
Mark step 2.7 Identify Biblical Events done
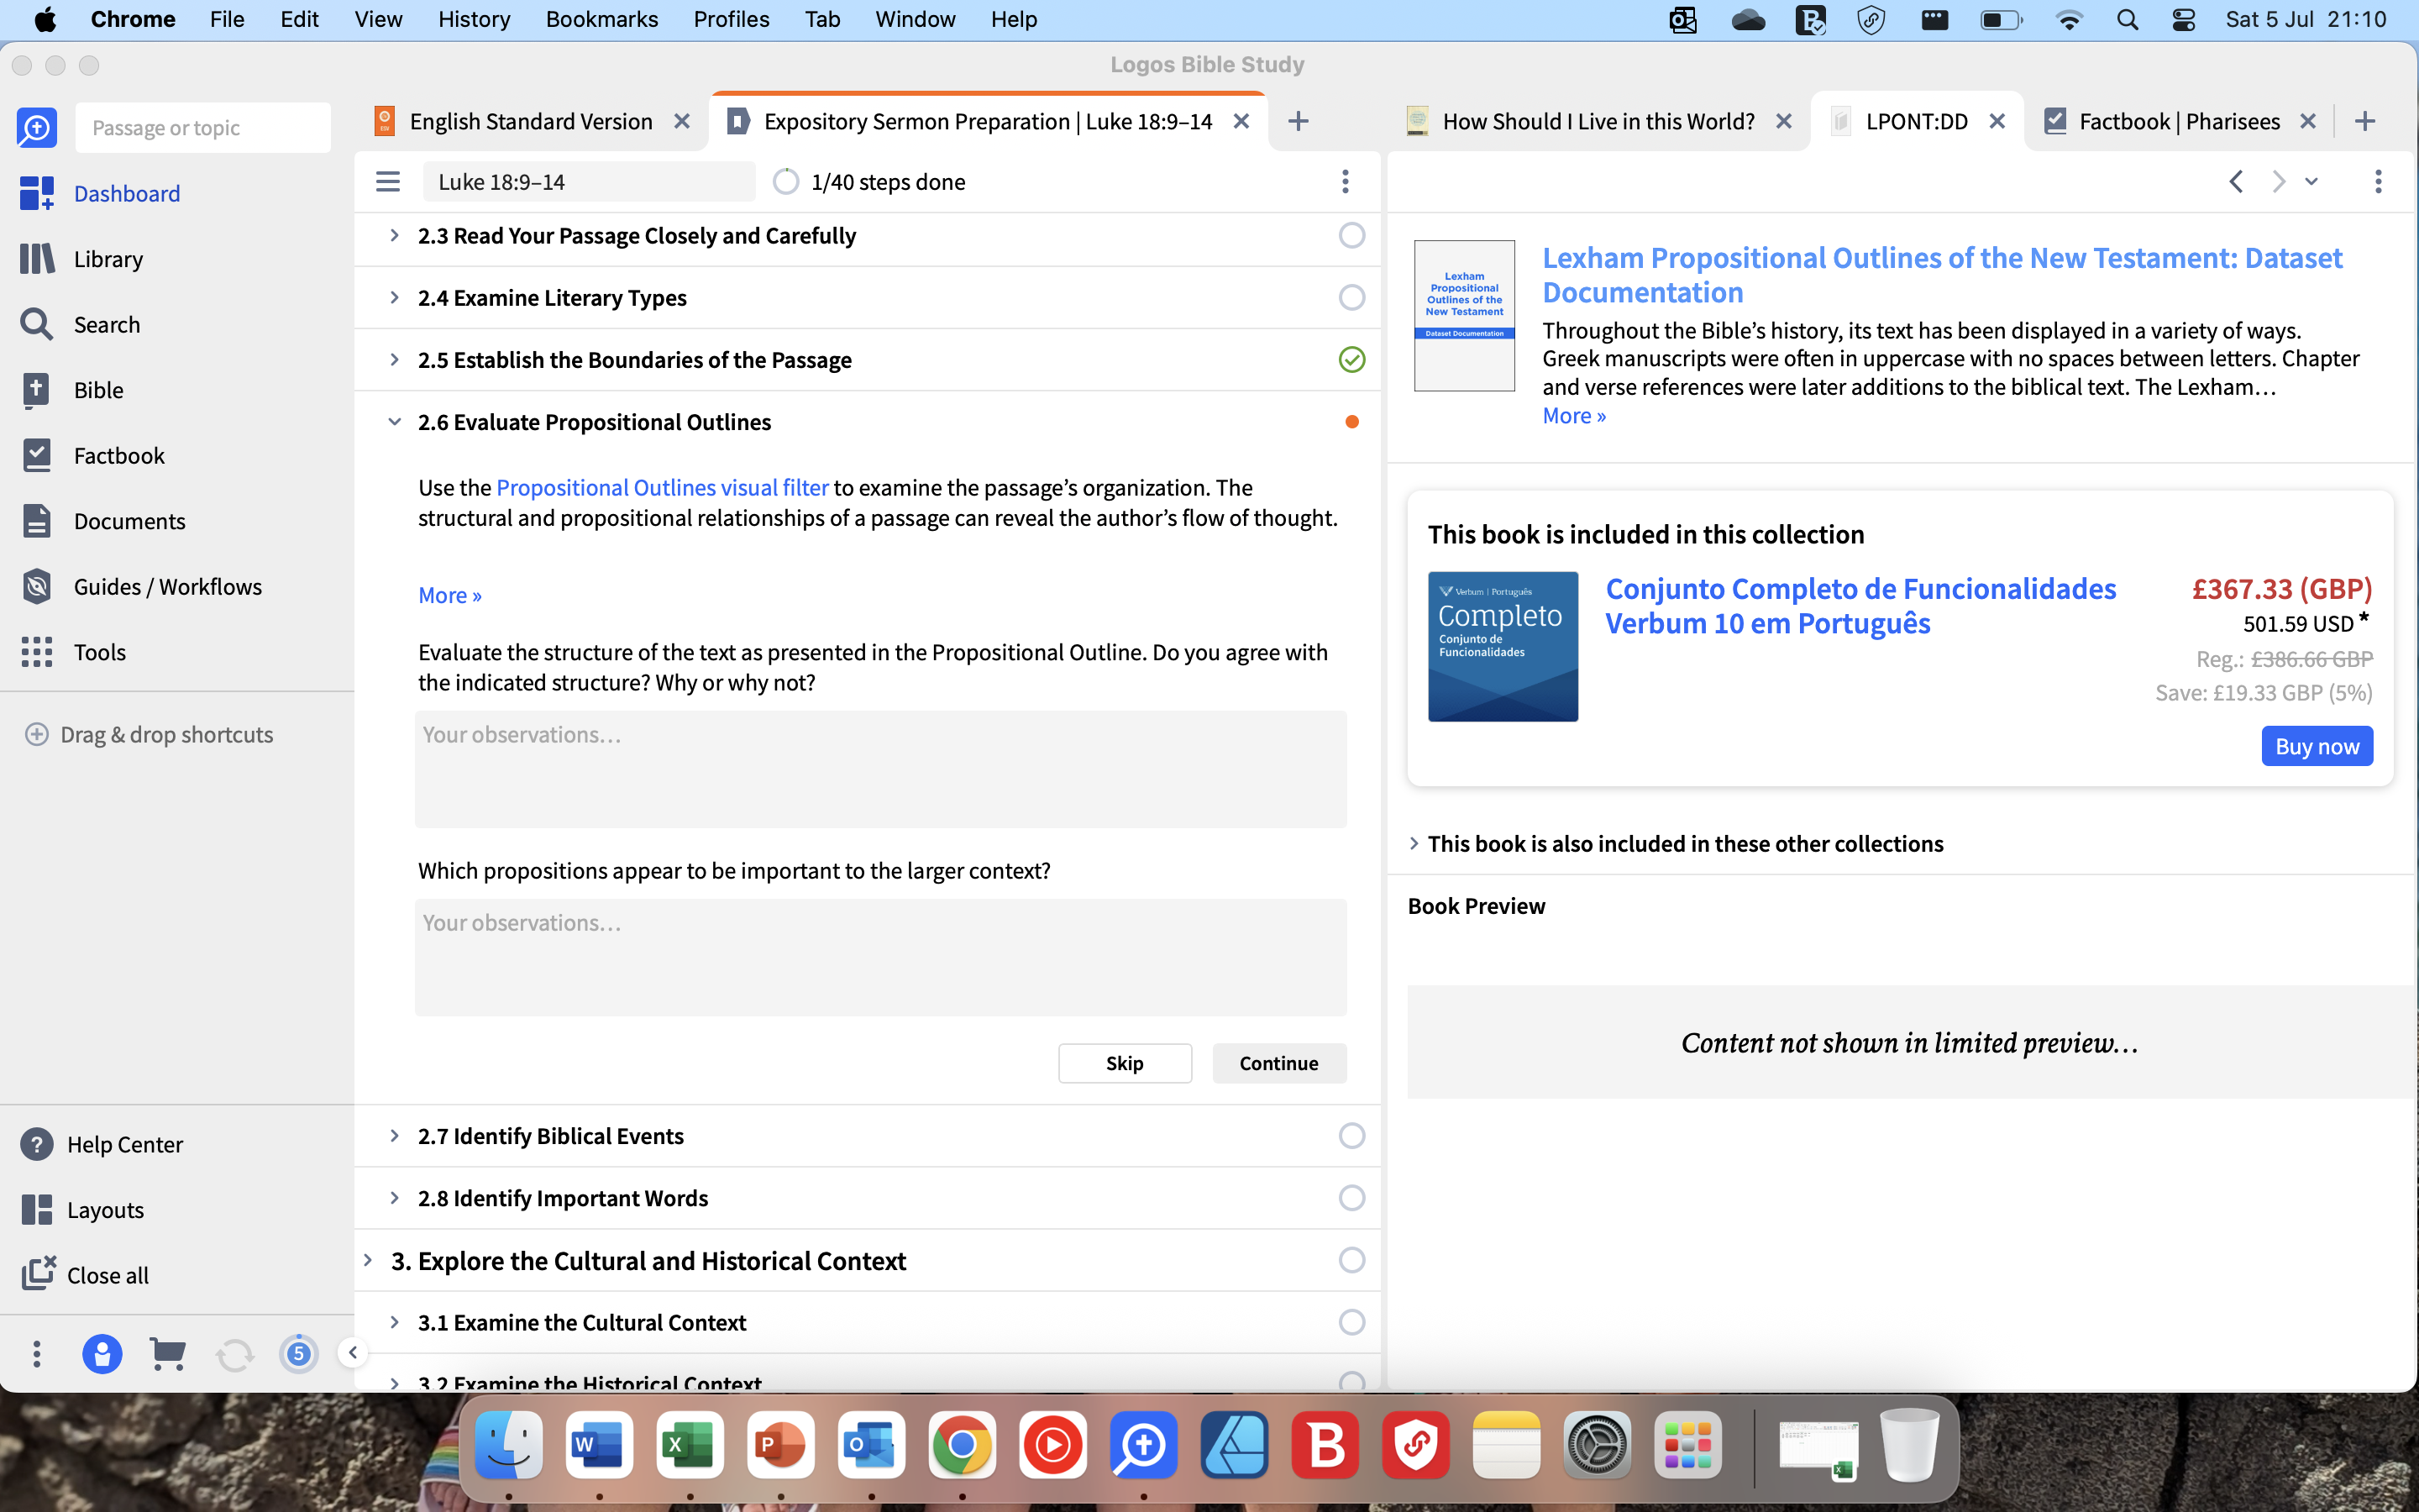tap(1351, 1135)
